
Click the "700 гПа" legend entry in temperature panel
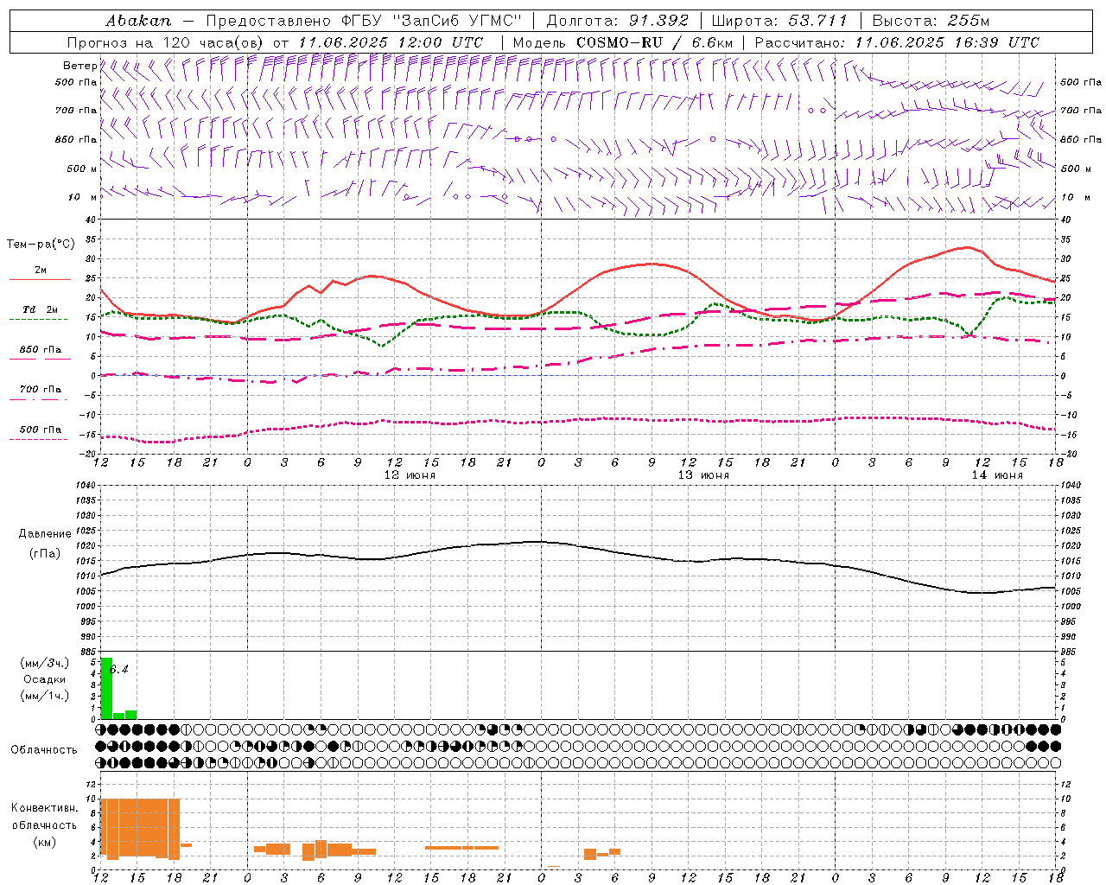point(40,390)
